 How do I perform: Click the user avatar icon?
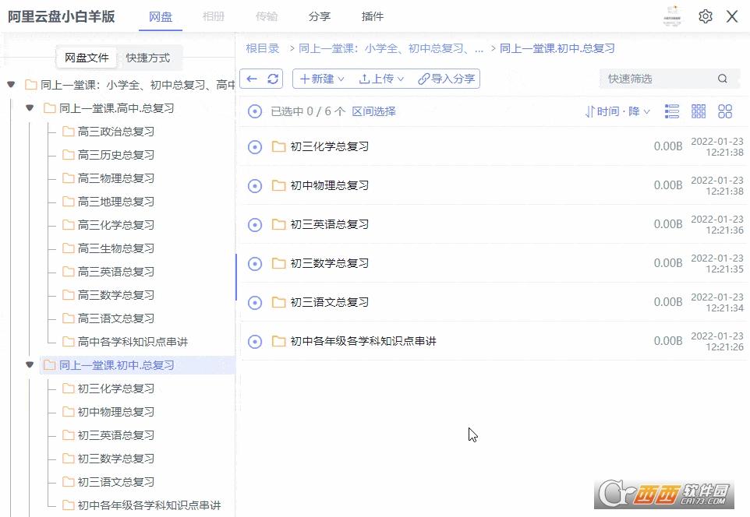tap(673, 16)
